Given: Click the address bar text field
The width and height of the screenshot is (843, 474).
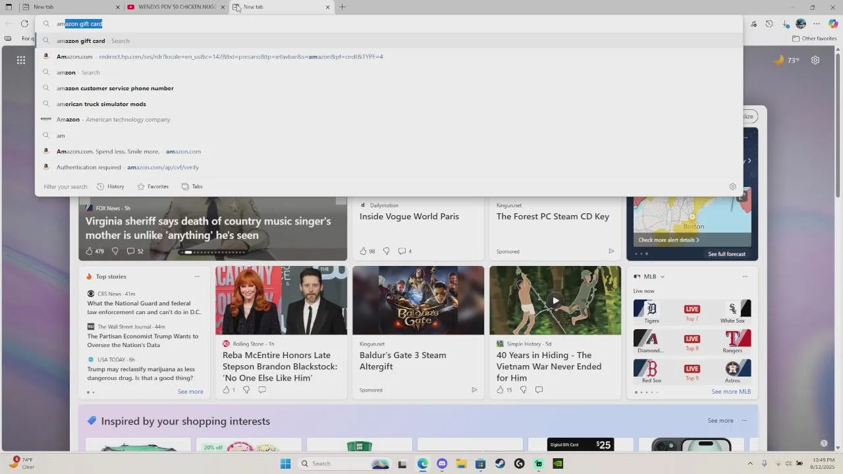Looking at the screenshot, I should coord(389,24).
